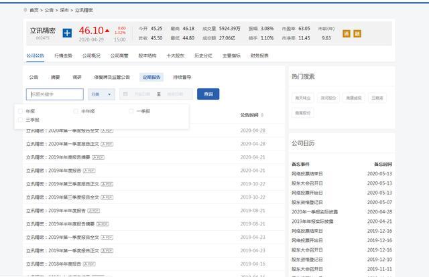
Task: Click the orange 通 badge icon
Action: [x=347, y=33]
